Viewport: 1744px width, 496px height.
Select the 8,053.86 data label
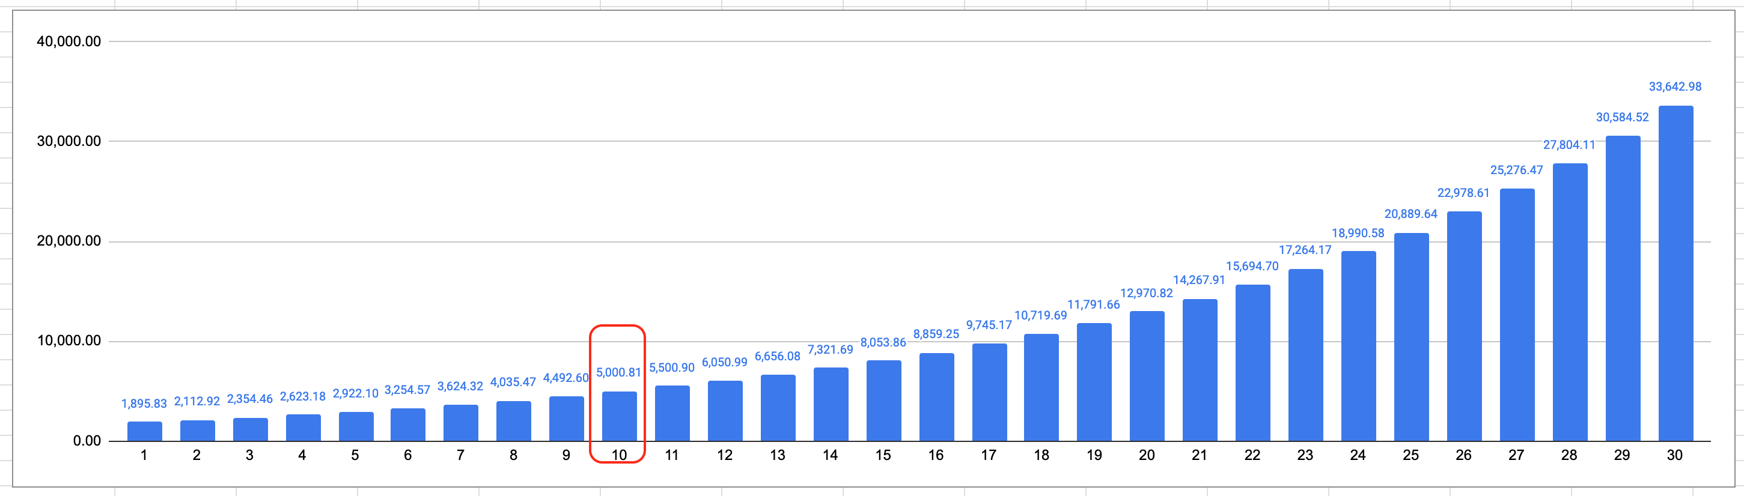[883, 342]
